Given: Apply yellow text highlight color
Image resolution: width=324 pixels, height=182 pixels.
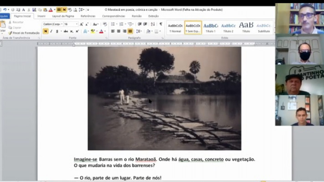Looking at the screenshot, I should click(93, 31).
